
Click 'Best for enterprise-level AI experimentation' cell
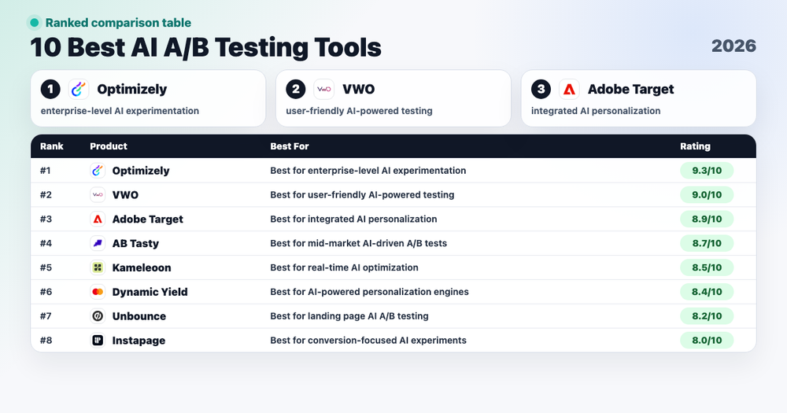click(x=368, y=171)
